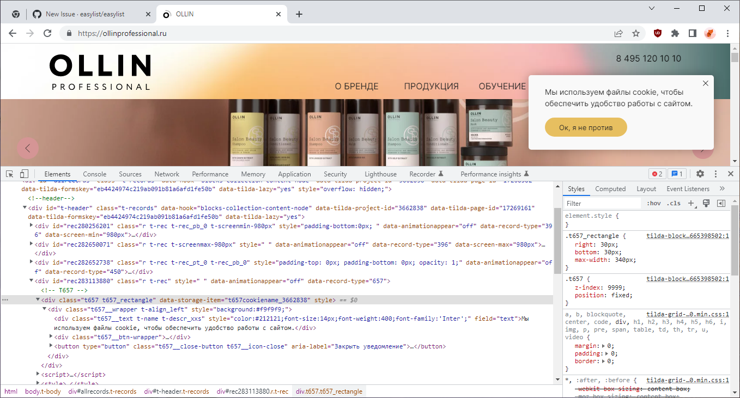740x398 pixels.
Task: Click the Extensions puzzle icon
Action: pos(675,33)
